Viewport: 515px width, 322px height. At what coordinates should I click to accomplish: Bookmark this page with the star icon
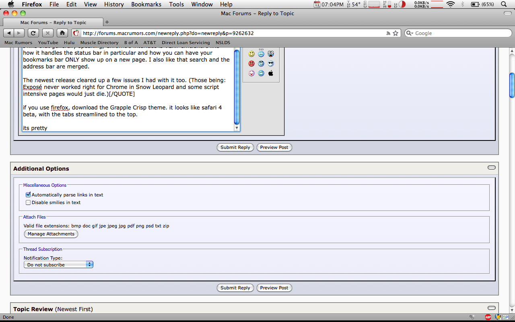(x=396, y=33)
